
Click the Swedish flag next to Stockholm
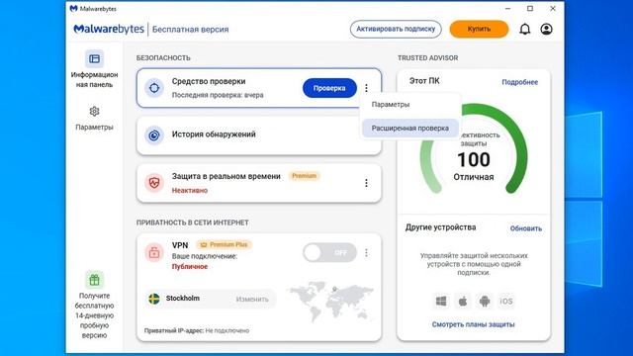[x=154, y=299]
